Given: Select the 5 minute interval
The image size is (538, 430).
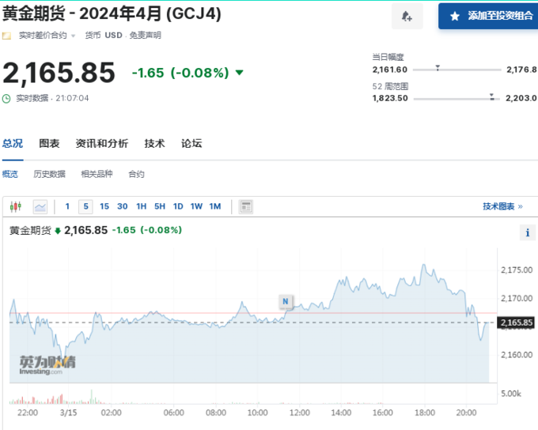Looking at the screenshot, I should coord(85,206).
